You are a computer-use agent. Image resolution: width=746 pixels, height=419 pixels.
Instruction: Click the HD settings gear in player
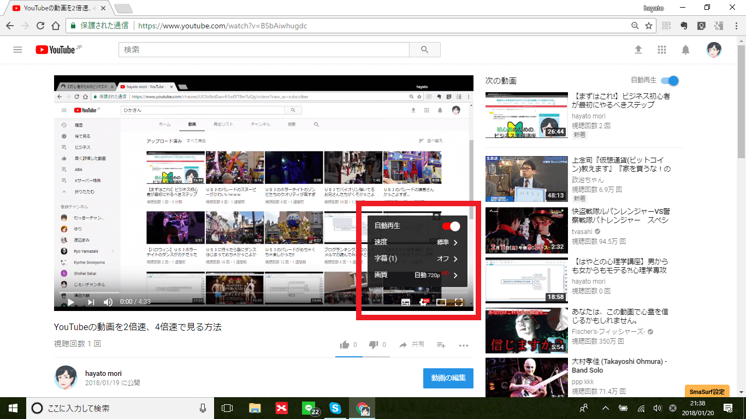pyautogui.click(x=423, y=302)
